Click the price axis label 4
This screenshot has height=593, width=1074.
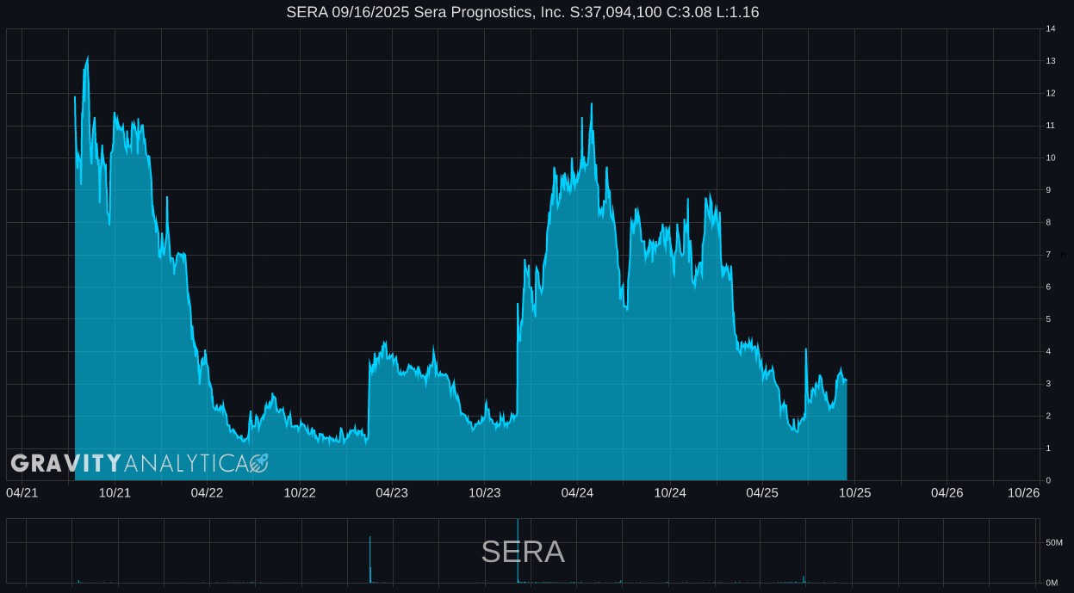coord(1048,352)
